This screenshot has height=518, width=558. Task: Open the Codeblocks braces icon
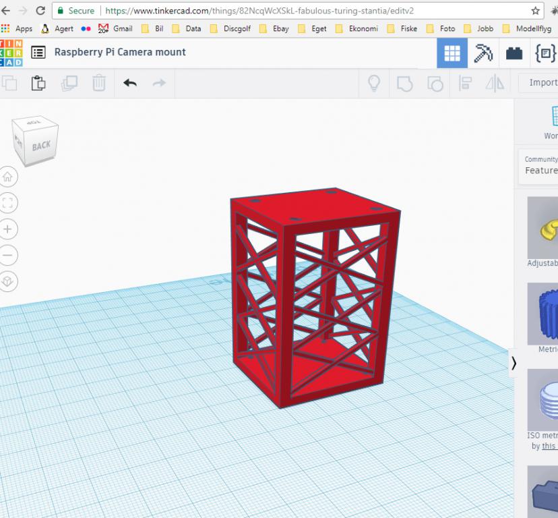click(x=545, y=53)
